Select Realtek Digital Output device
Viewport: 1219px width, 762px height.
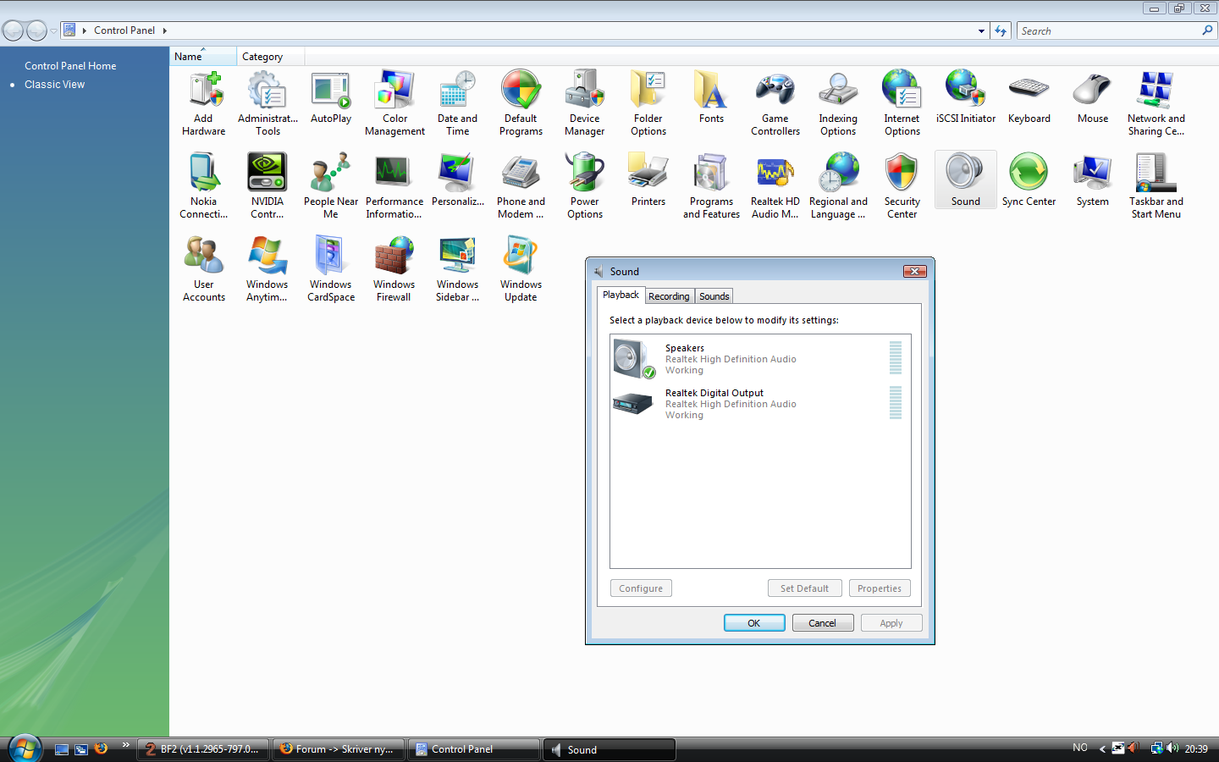pos(759,404)
